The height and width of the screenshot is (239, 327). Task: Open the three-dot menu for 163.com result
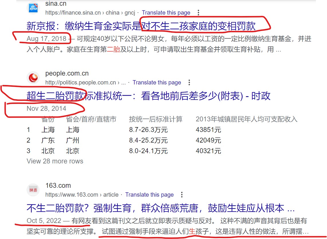[x=182, y=195]
